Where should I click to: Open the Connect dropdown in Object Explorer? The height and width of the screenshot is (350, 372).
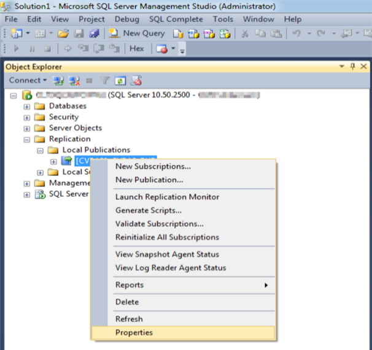(28, 80)
